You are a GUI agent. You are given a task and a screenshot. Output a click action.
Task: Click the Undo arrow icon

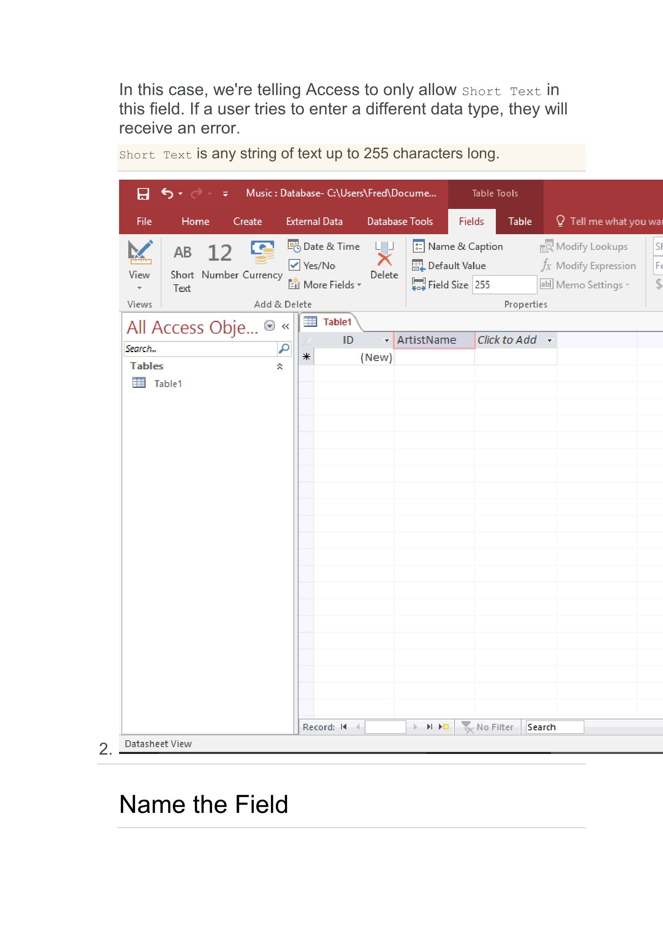tap(167, 193)
